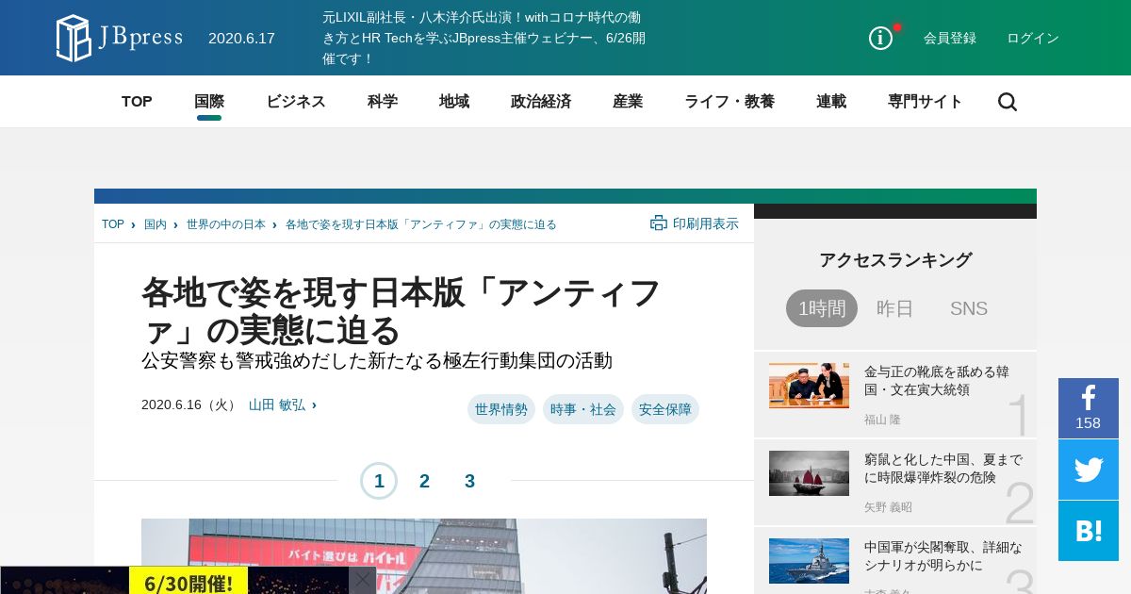Share article on Facebook

point(1089,408)
